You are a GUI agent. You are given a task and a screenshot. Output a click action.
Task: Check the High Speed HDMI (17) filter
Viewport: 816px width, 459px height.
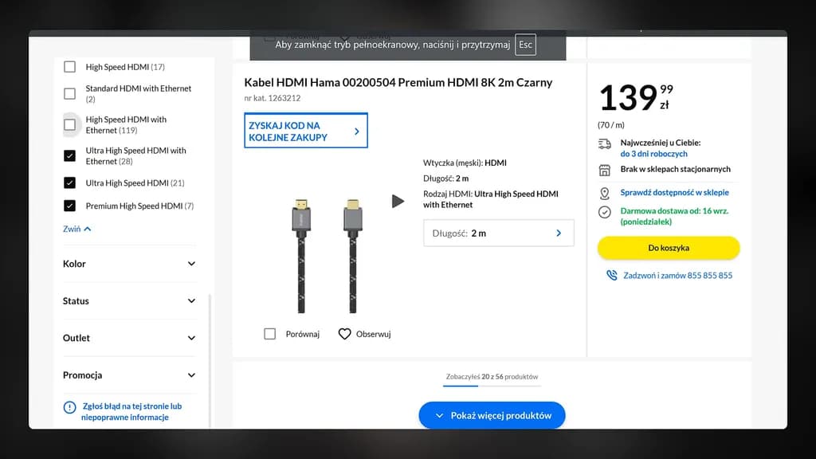pyautogui.click(x=69, y=67)
